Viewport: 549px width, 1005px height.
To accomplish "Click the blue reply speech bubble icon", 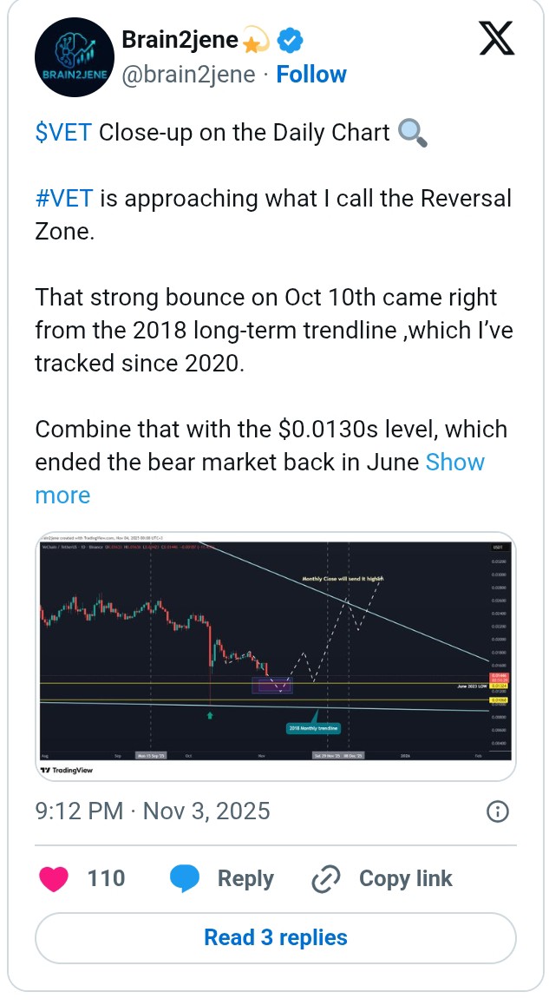I will coord(185,878).
